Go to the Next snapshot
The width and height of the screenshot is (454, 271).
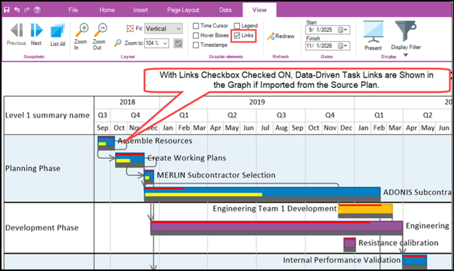click(x=36, y=34)
